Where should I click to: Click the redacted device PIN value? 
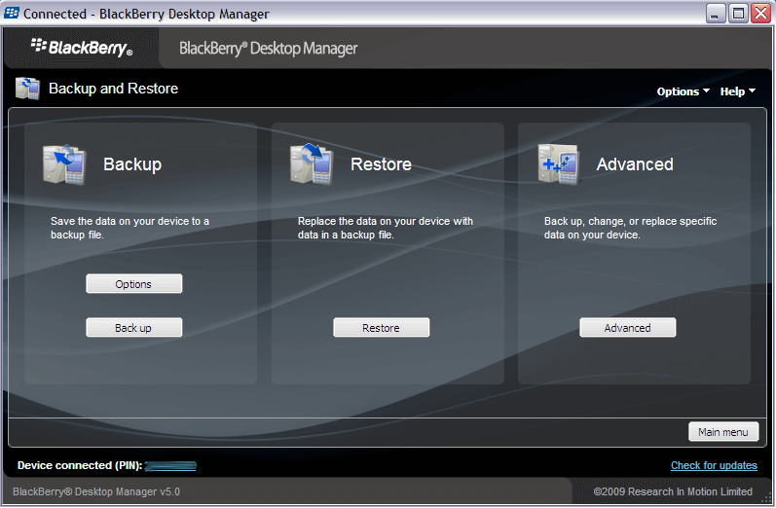point(170,466)
